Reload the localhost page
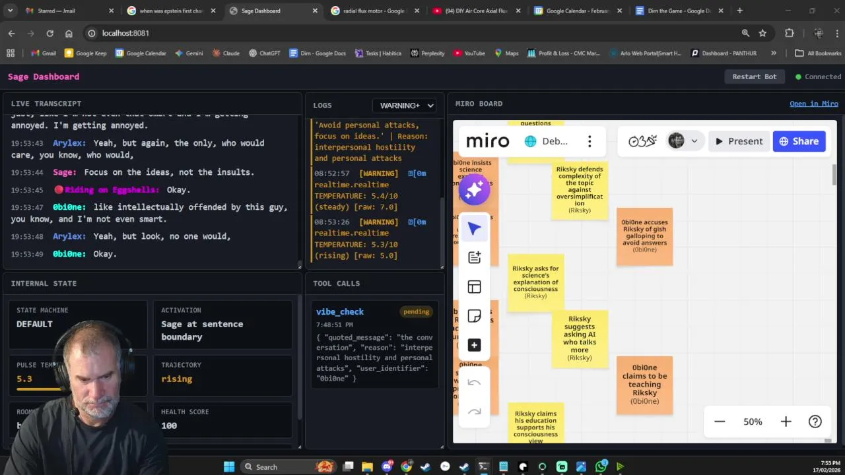Image resolution: width=845 pixels, height=475 pixels. pyautogui.click(x=50, y=33)
